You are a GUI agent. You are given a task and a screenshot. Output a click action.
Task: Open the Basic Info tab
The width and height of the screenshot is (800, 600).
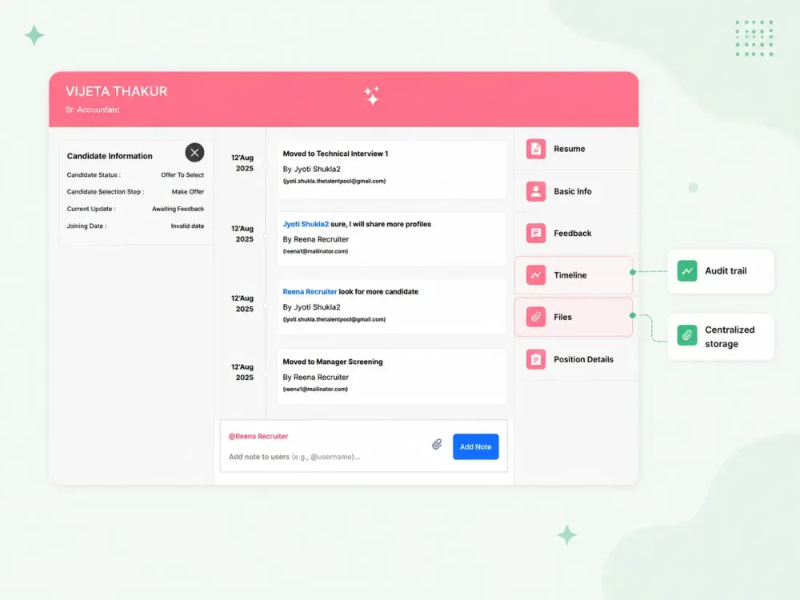[x=576, y=191]
